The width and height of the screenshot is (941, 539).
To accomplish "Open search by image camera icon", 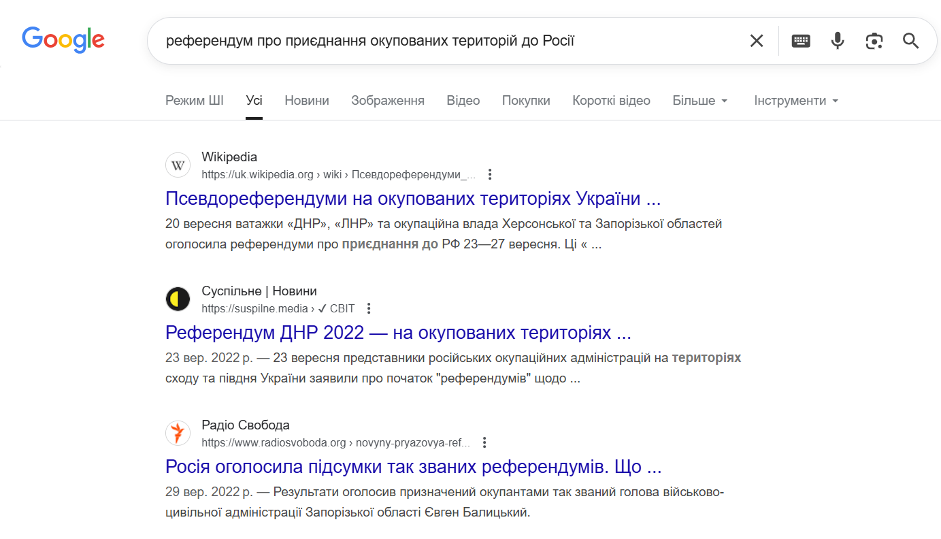I will (x=874, y=41).
